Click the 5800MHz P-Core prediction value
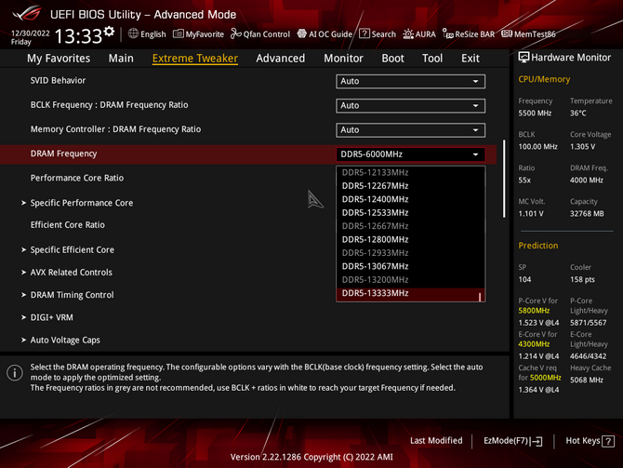Image resolution: width=623 pixels, height=468 pixels. (x=534, y=311)
